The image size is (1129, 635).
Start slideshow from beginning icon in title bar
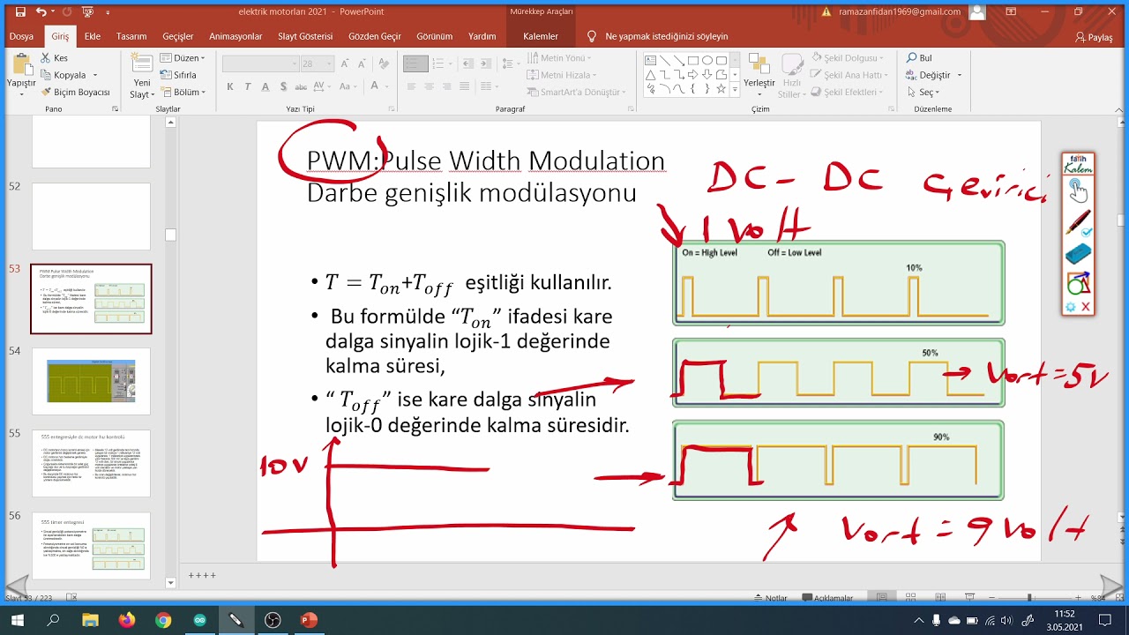pos(87,12)
